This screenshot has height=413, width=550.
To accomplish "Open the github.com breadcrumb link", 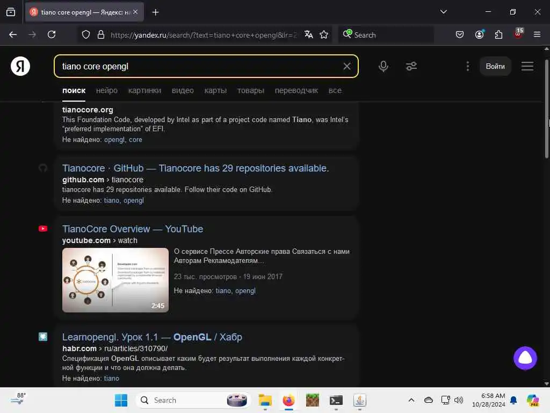I will [83, 180].
